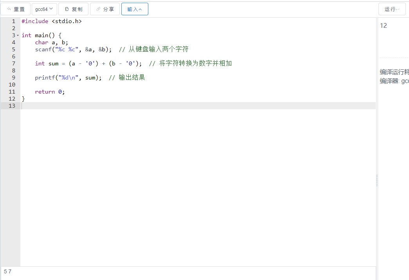
Task: Run the code with 运行 button
Action: point(392,9)
